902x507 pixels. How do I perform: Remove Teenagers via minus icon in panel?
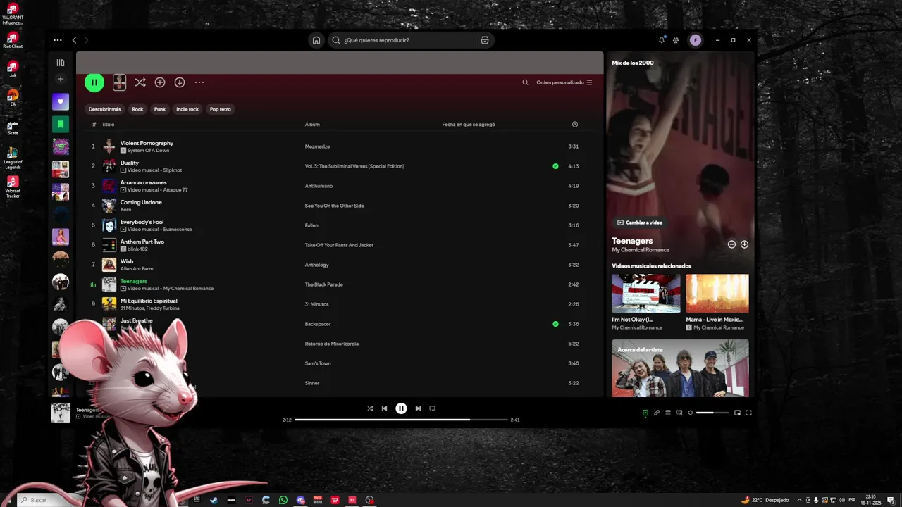[x=731, y=244]
